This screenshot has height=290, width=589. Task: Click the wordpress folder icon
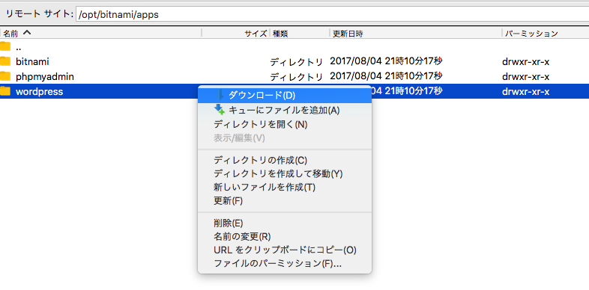[x=5, y=91]
